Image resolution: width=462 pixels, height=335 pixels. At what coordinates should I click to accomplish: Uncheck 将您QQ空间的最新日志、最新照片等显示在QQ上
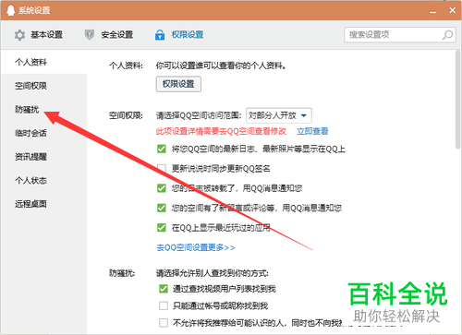tap(162, 149)
